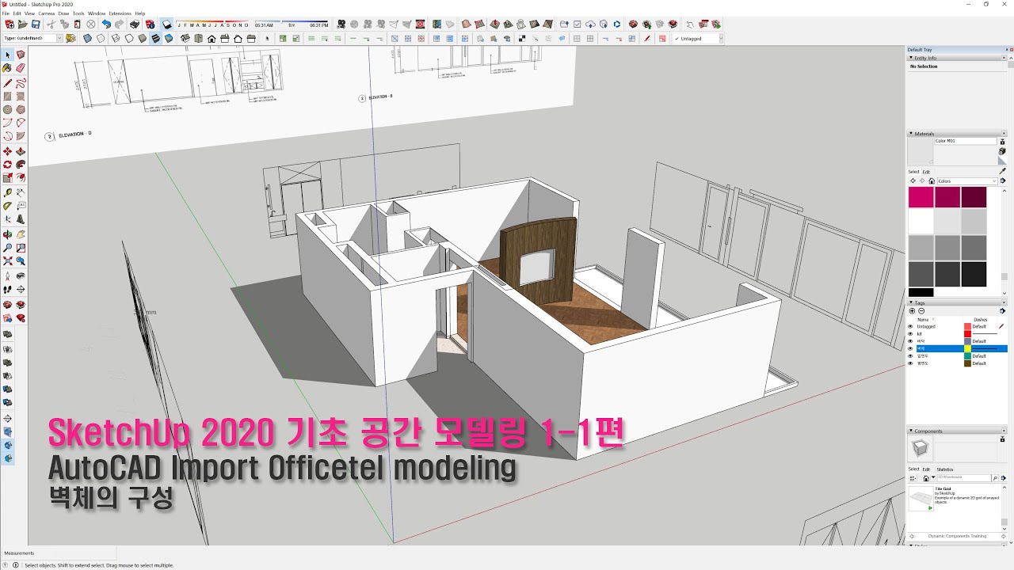Open Materials Details arrow menu
Screen dimensions: 1014x570
(x=1002, y=181)
